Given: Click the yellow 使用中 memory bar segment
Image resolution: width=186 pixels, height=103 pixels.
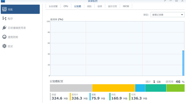Looking at the screenshot, I should pyautogui.click(x=114, y=88).
